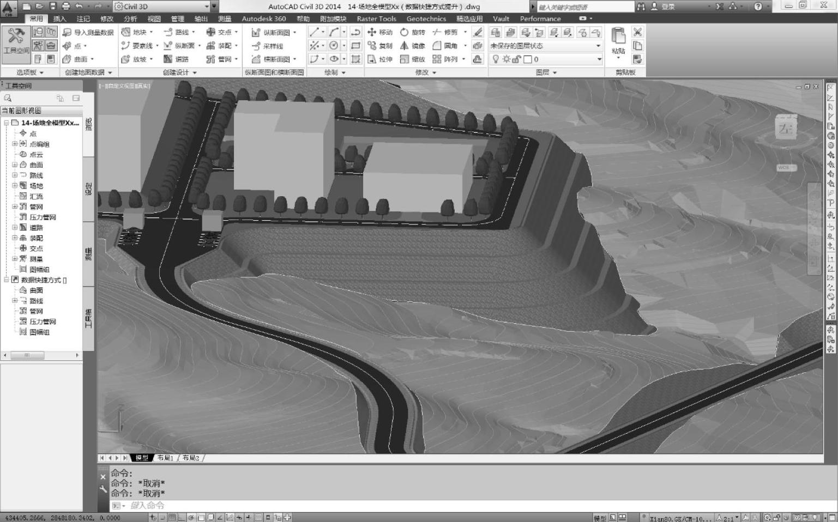Image resolution: width=838 pixels, height=522 pixels.
Task: Select 压力管网 under the drawing node
Action: tap(43, 217)
